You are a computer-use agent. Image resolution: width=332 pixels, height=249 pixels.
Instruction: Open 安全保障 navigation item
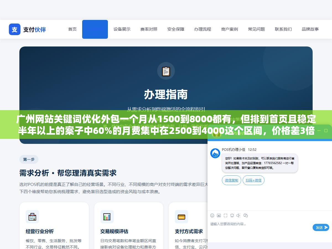coord(176,29)
